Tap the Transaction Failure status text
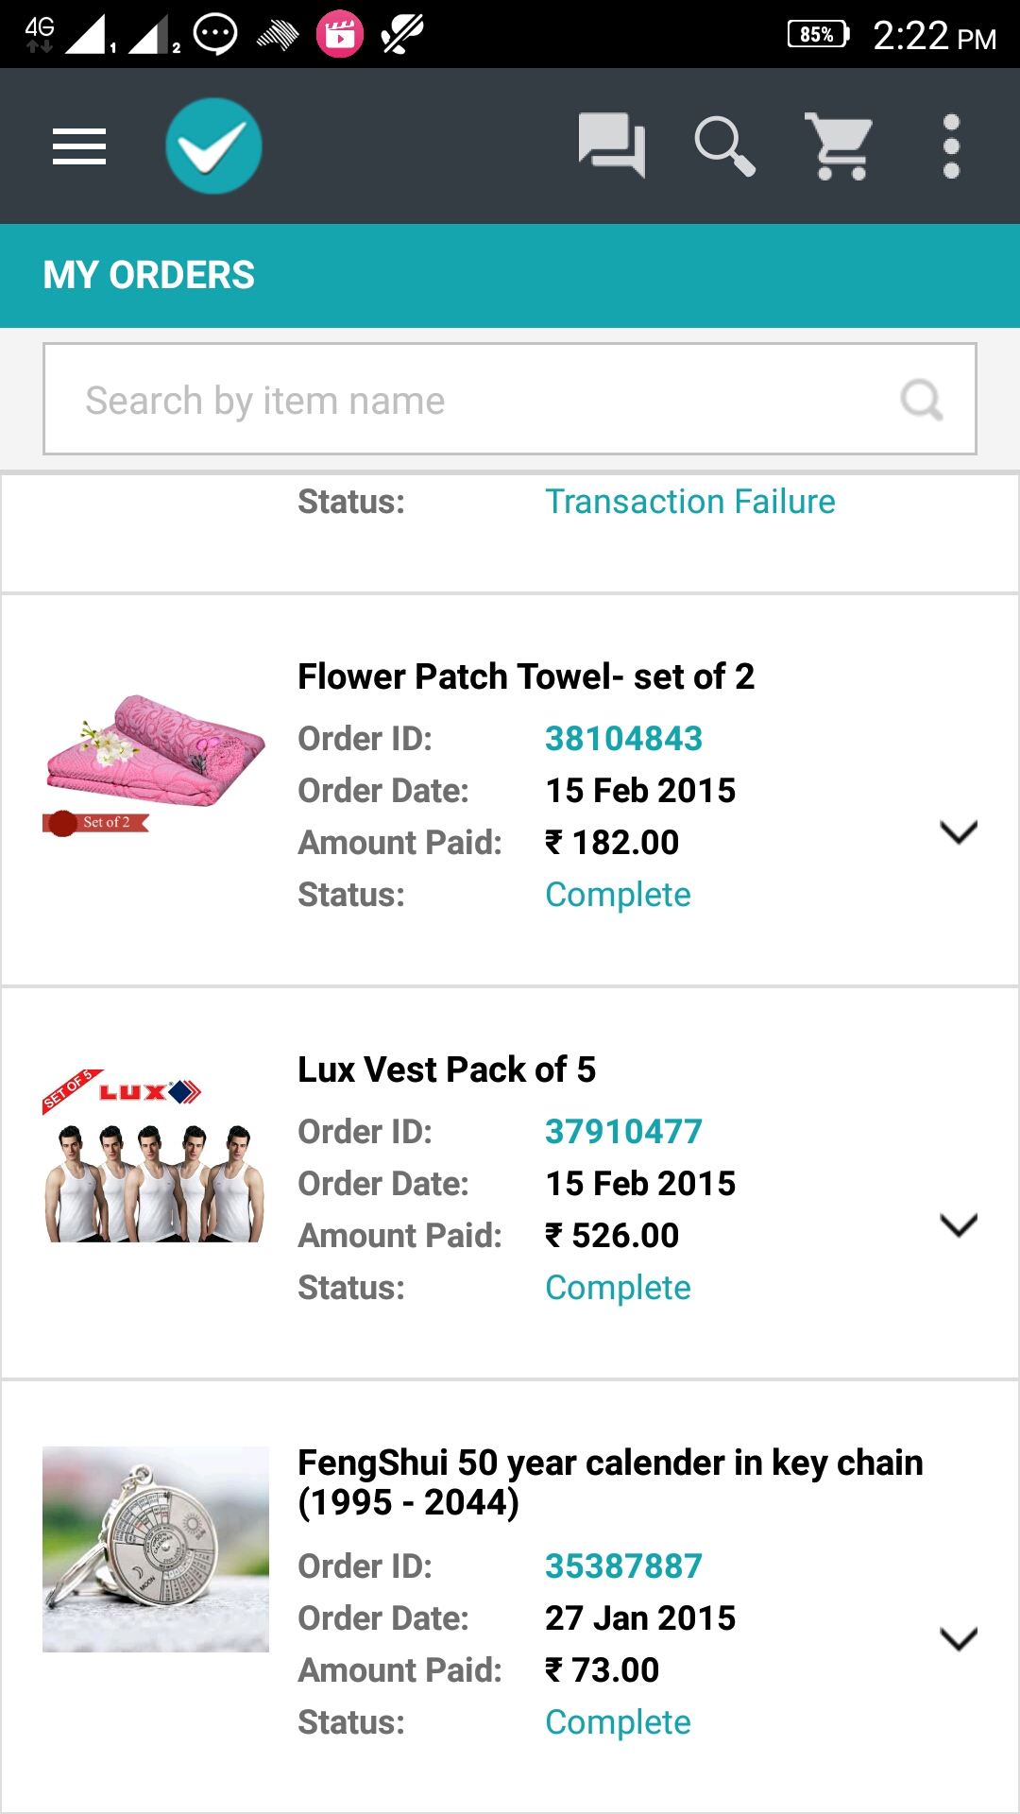 [x=689, y=502]
